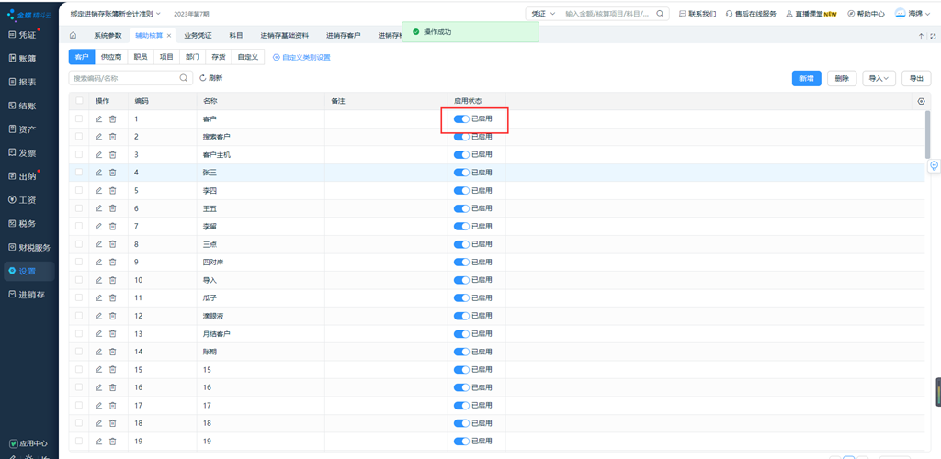Open column settings gear icon
Screen dimensions: 941x459
coord(921,101)
